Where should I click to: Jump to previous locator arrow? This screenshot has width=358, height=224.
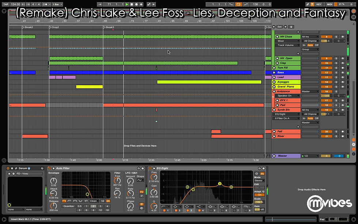pyautogui.click(x=274, y=27)
